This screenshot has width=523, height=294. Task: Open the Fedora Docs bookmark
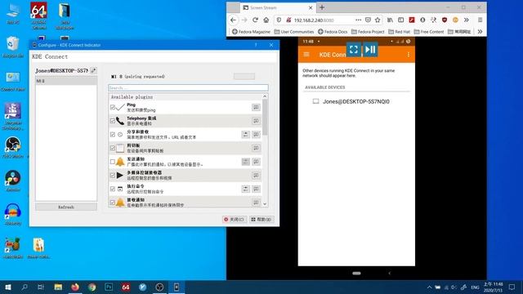[x=333, y=32]
